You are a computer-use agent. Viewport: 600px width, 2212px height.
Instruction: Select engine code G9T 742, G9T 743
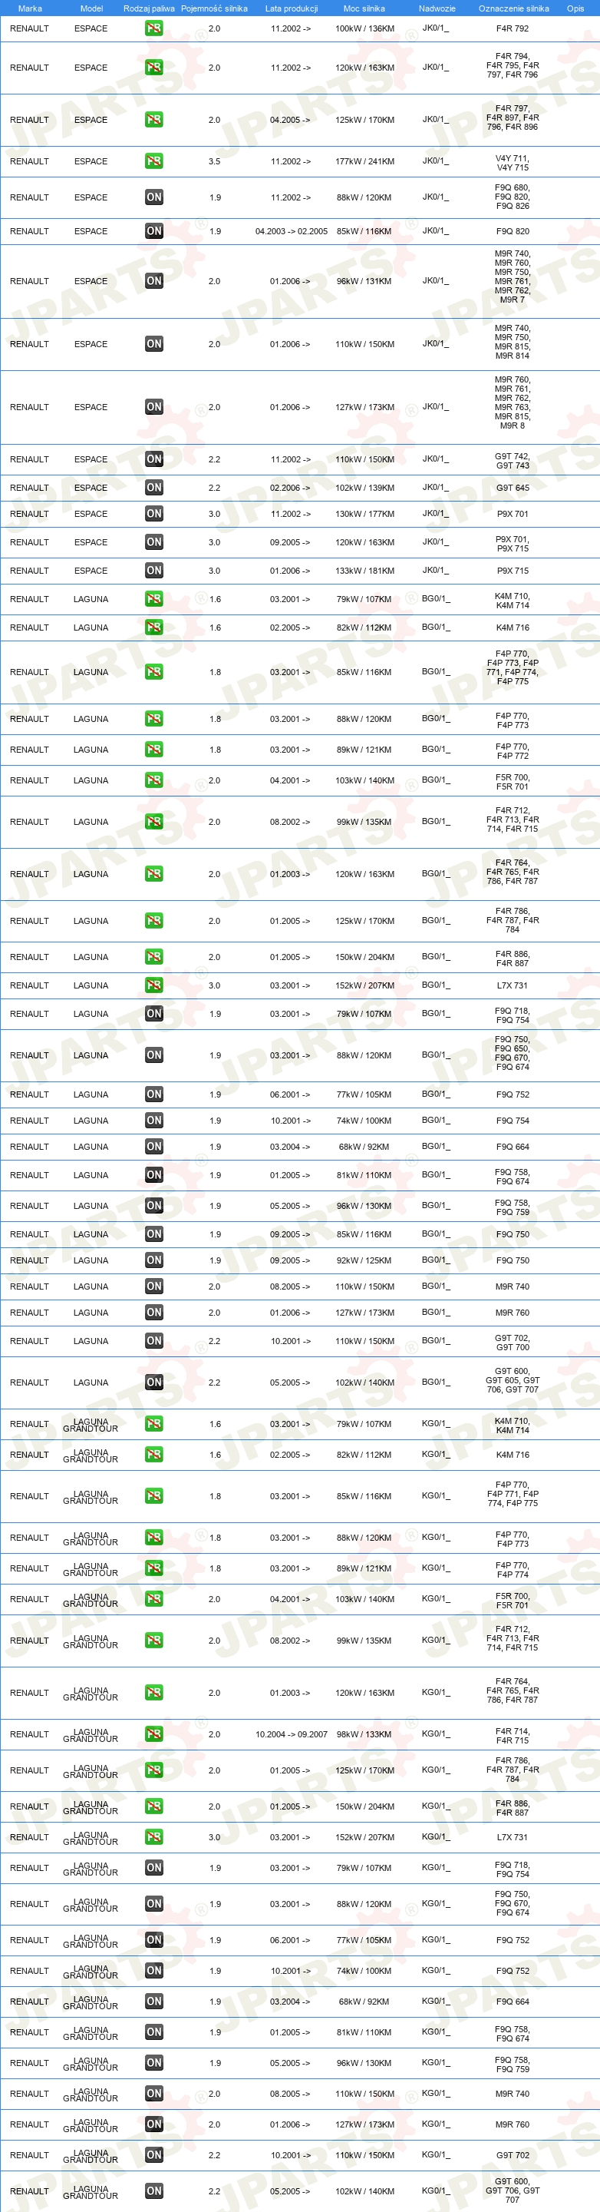pyautogui.click(x=513, y=461)
